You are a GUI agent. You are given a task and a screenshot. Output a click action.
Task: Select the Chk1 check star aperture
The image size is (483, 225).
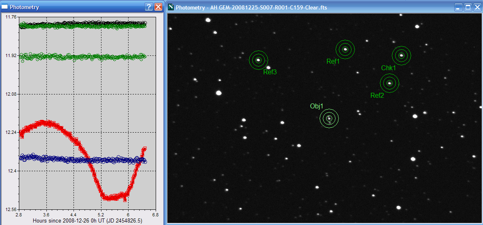[401, 55]
